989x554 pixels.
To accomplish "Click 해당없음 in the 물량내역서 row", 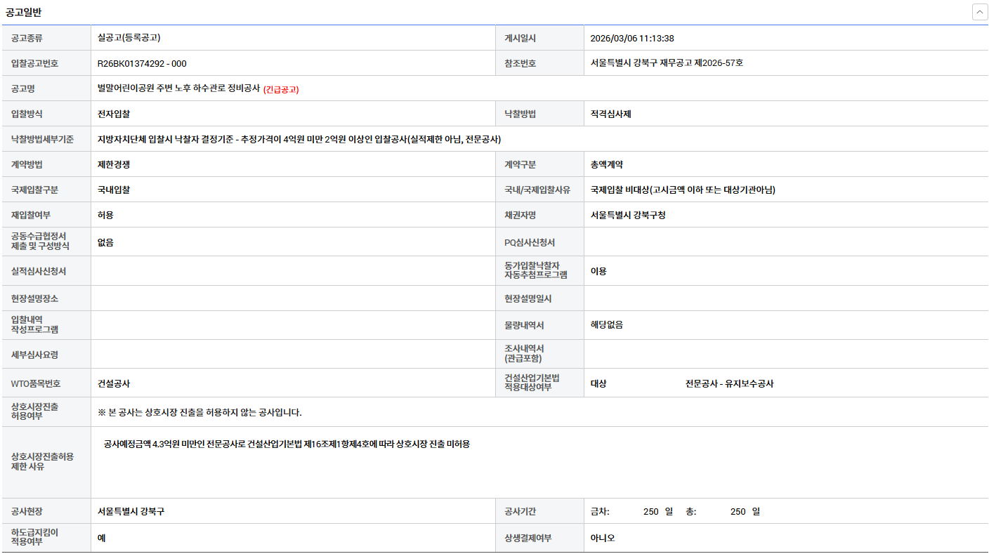I will (607, 325).
